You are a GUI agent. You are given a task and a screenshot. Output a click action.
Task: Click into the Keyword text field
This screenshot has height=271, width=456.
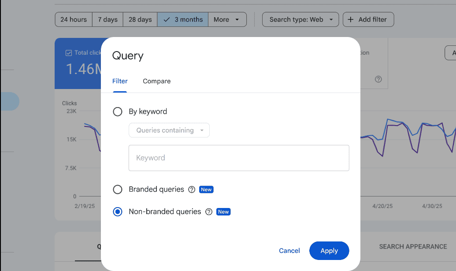pyautogui.click(x=239, y=158)
